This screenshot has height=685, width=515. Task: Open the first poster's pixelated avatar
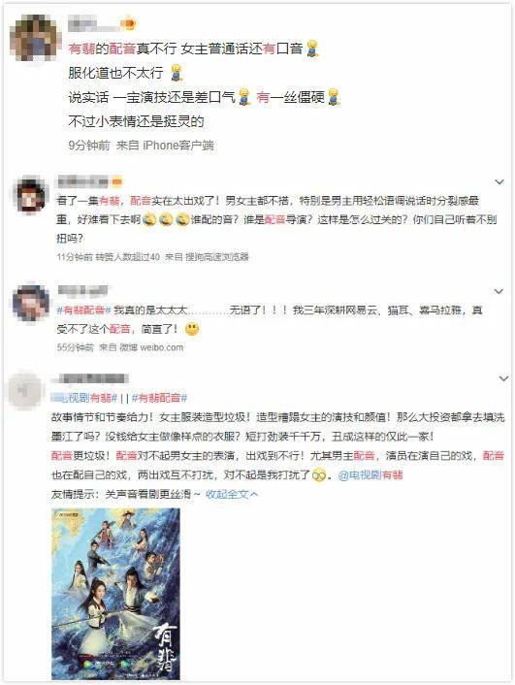tap(34, 38)
